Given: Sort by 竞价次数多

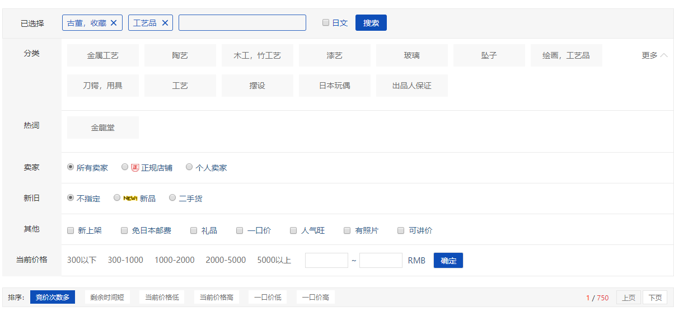Looking at the screenshot, I should (53, 298).
